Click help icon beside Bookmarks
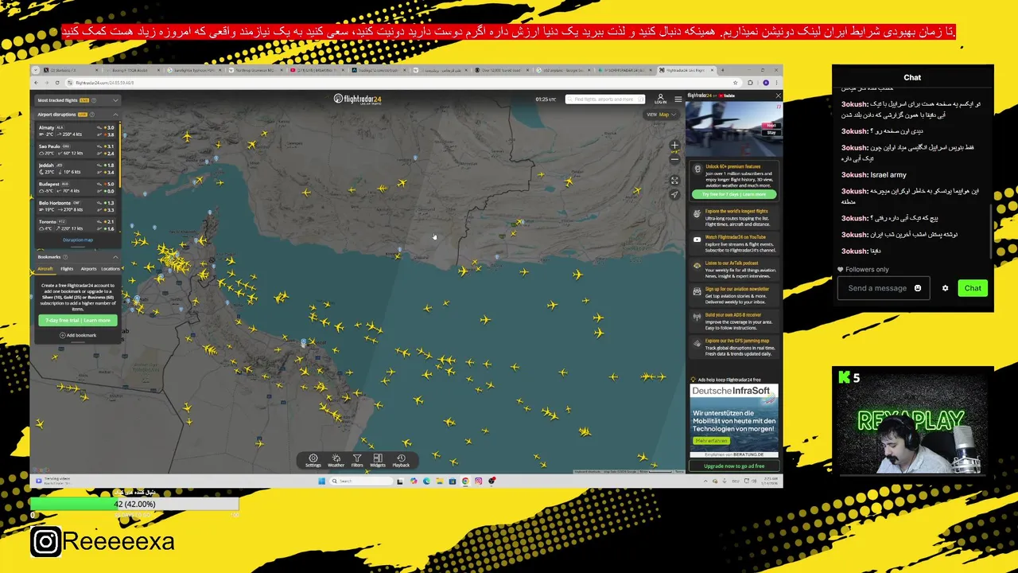This screenshot has width=1018, height=573. [x=65, y=257]
